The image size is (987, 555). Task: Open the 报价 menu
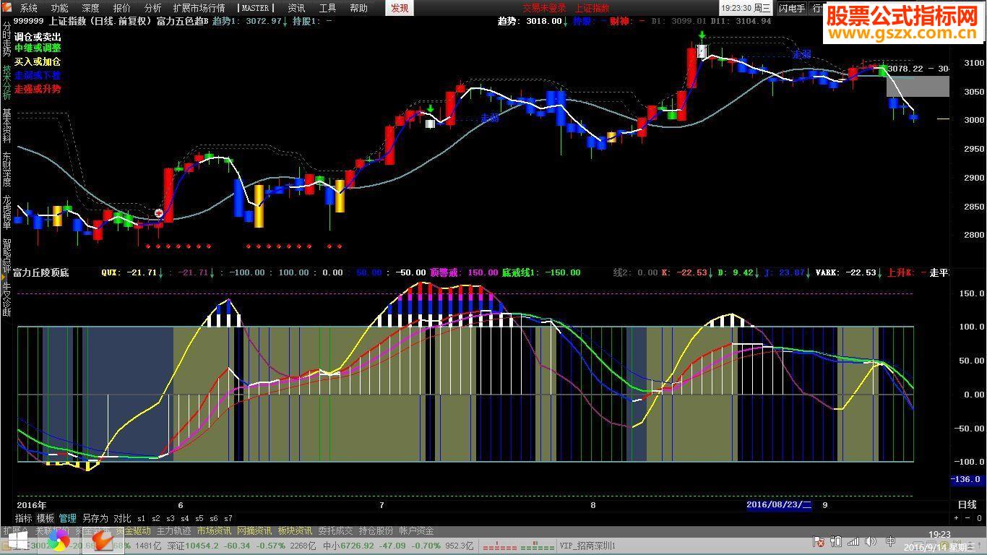click(x=122, y=8)
